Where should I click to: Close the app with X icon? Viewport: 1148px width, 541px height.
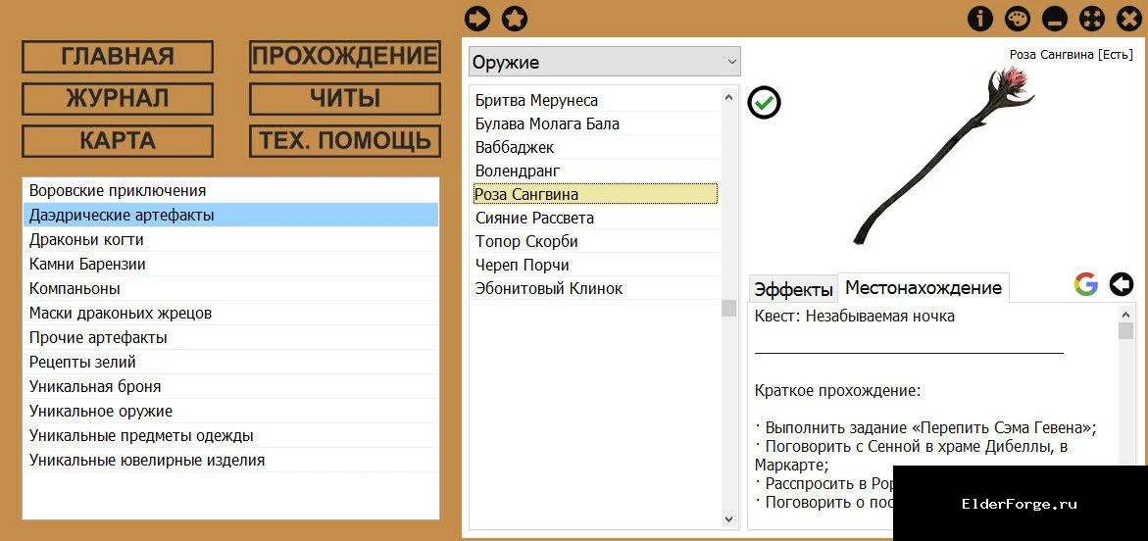click(1129, 19)
